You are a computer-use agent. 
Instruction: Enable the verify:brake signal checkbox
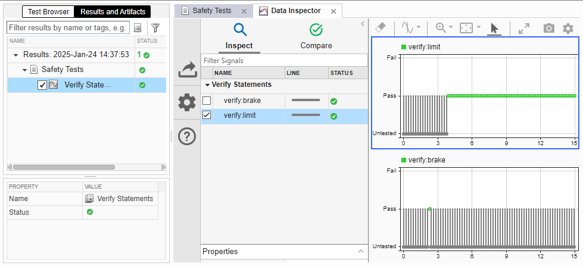207,101
